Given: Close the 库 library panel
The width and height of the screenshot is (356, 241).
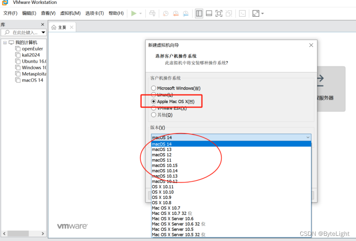Looking at the screenshot, I should (42, 24).
